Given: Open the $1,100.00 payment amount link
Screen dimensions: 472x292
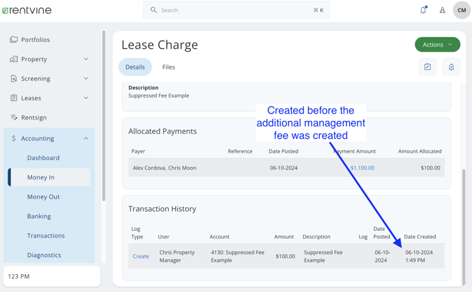Looking at the screenshot, I should pos(362,168).
